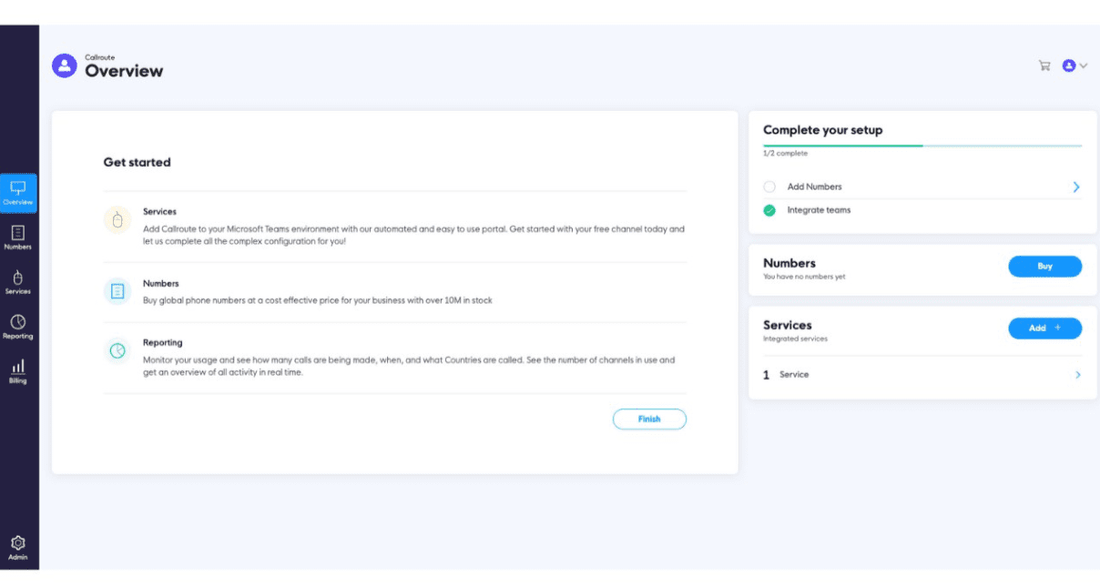Image resolution: width=1100 pixels, height=586 pixels.
Task: Open the shopping cart icon
Action: pos(1044,66)
